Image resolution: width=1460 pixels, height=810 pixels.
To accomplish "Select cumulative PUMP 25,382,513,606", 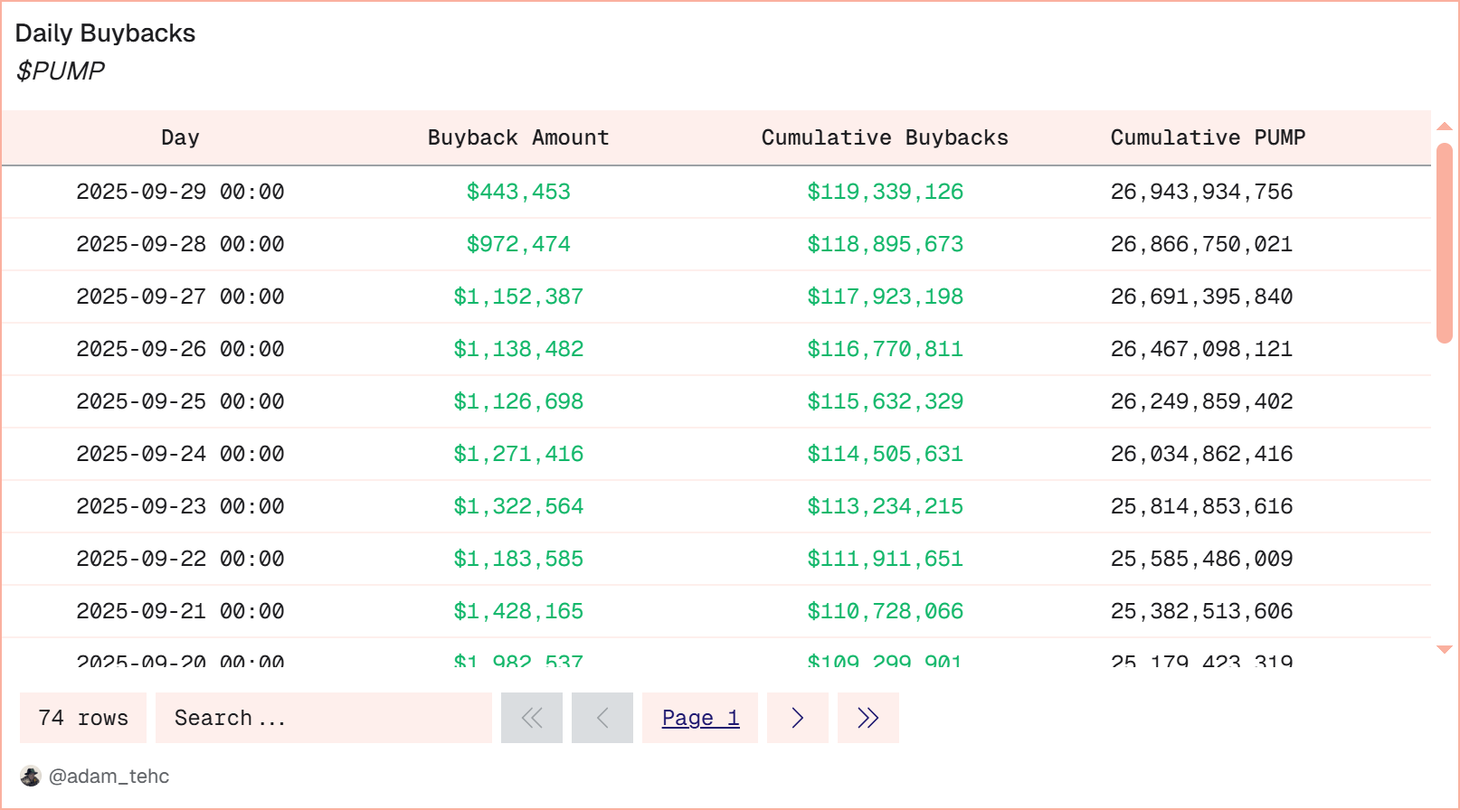I will [1201, 611].
